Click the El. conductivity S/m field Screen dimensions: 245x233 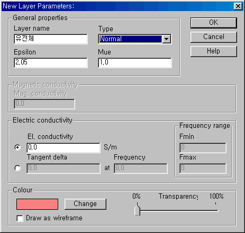(63, 147)
